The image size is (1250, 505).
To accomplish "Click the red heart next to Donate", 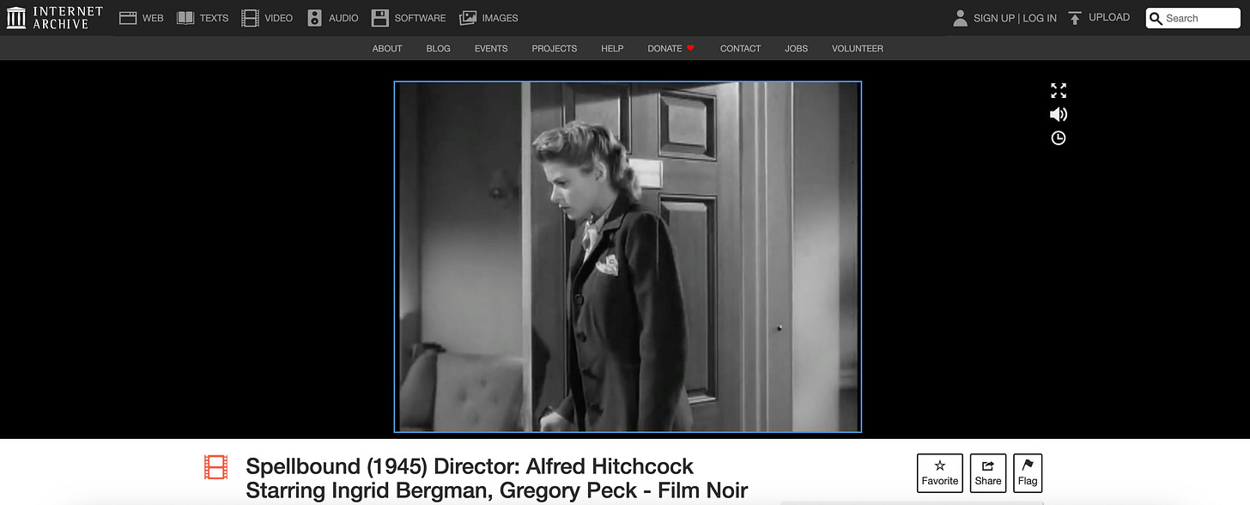I will pos(690,48).
